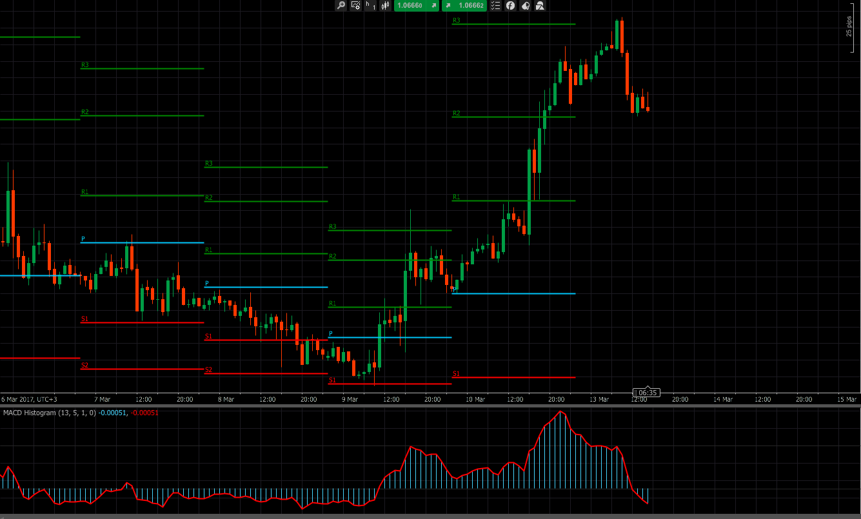
Task: Click the 15 Mar date on the time axis
Action: pyautogui.click(x=847, y=399)
